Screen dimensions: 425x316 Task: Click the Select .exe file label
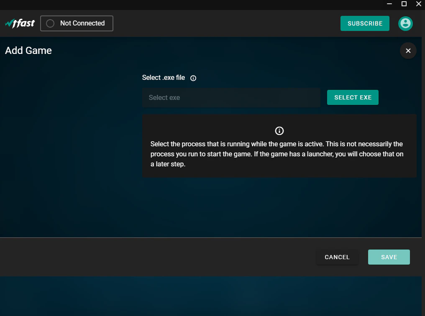tap(164, 78)
